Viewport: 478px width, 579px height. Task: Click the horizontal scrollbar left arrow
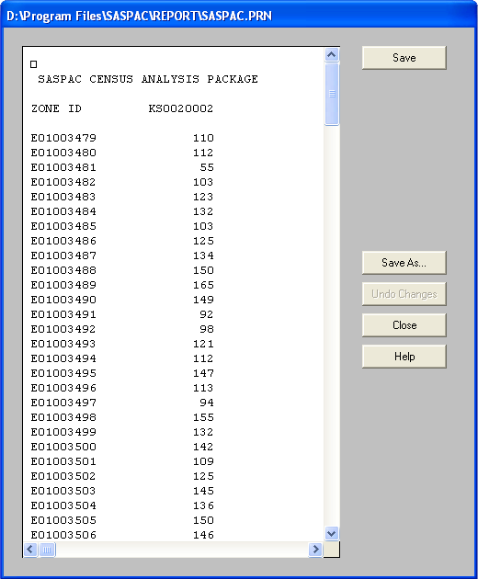(30, 550)
